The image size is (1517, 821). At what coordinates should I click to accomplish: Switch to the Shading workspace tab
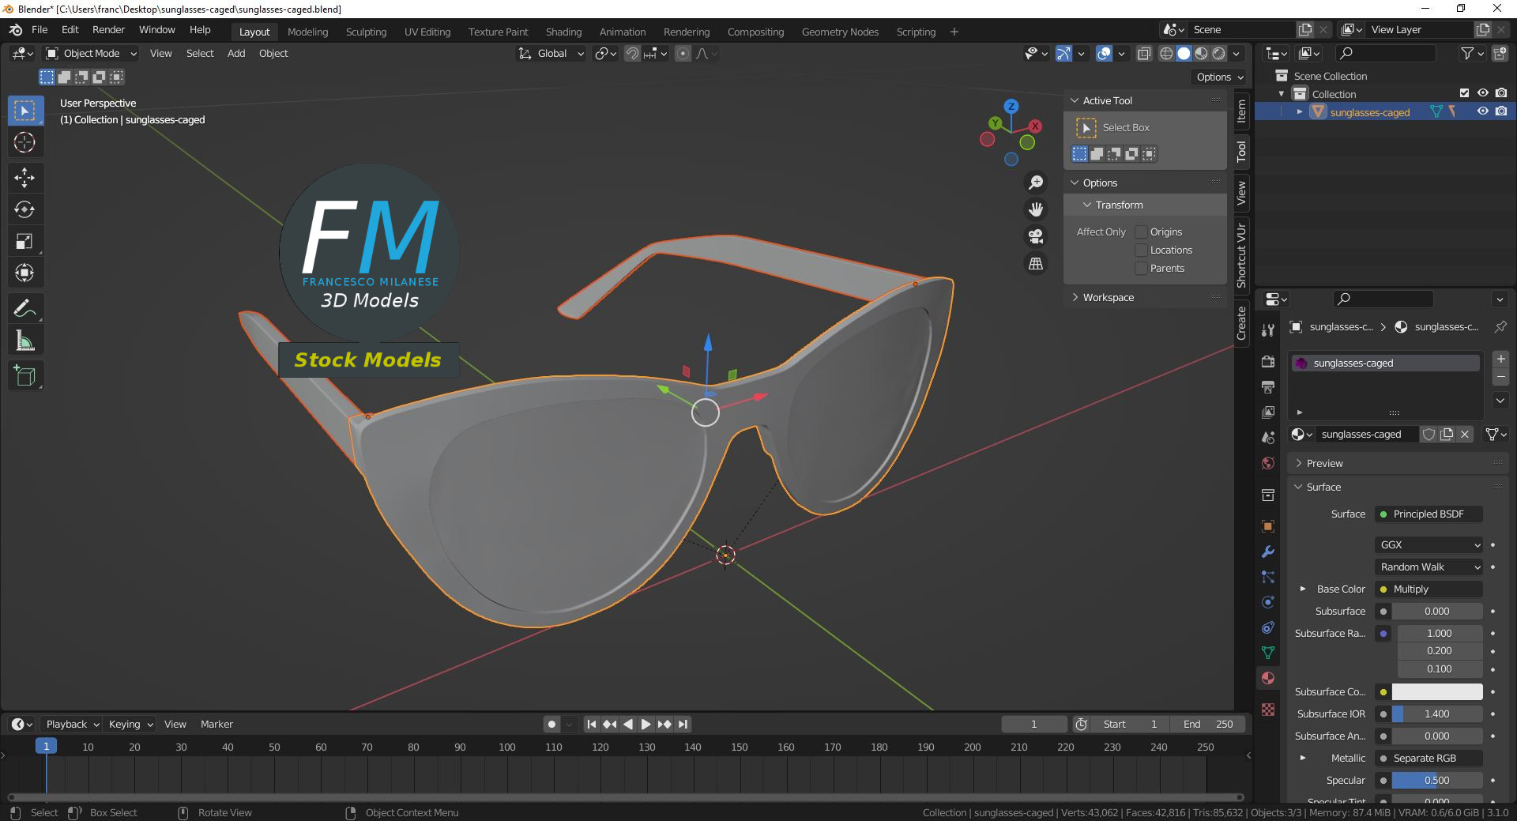(x=563, y=32)
